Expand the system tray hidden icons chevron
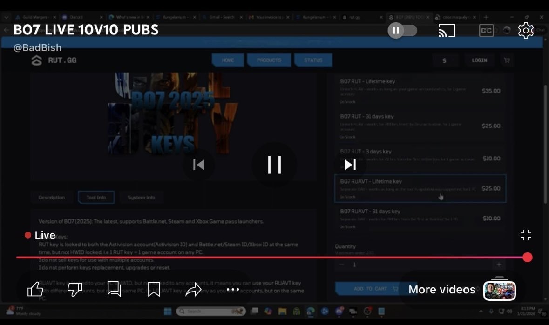 pos(481,311)
